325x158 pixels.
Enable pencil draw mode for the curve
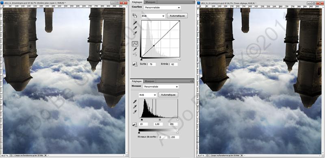pyautogui.click(x=135, y=49)
